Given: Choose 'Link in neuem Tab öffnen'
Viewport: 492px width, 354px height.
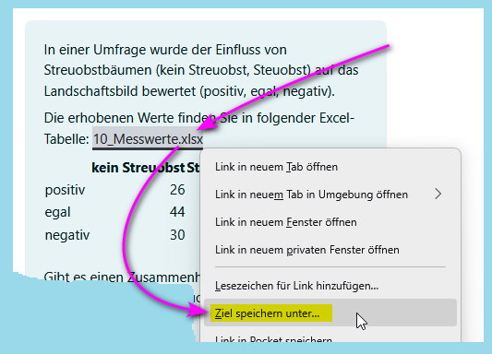Looking at the screenshot, I should pos(330,167).
